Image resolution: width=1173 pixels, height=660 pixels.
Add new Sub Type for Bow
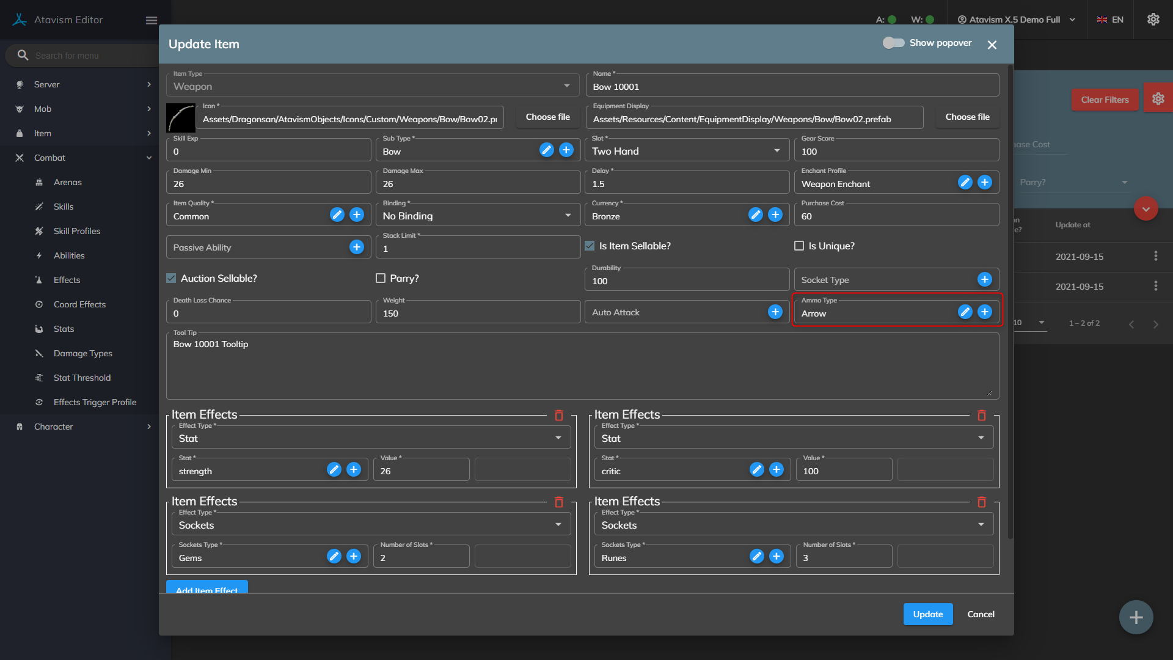click(566, 150)
